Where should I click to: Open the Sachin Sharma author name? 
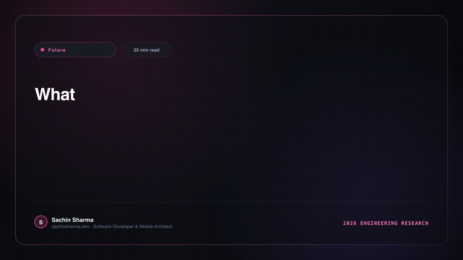[x=73, y=220]
